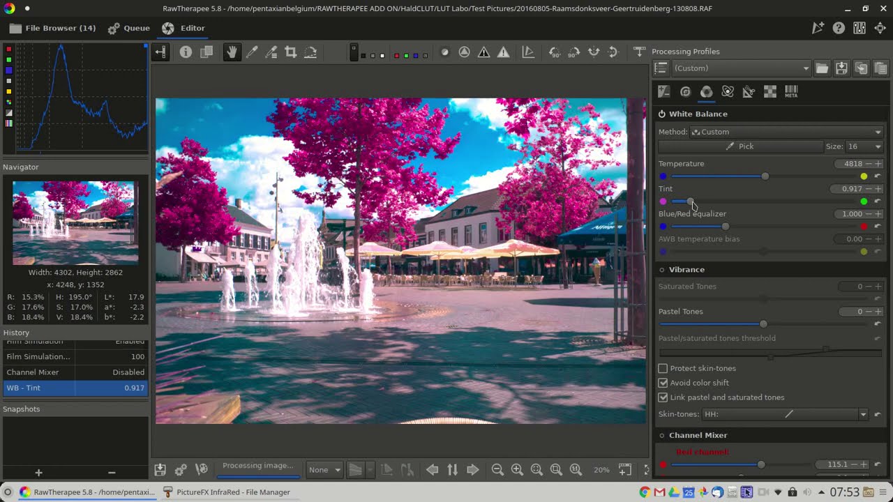The image size is (893, 502).
Task: Select the white balance color picker tool
Action: 252,52
